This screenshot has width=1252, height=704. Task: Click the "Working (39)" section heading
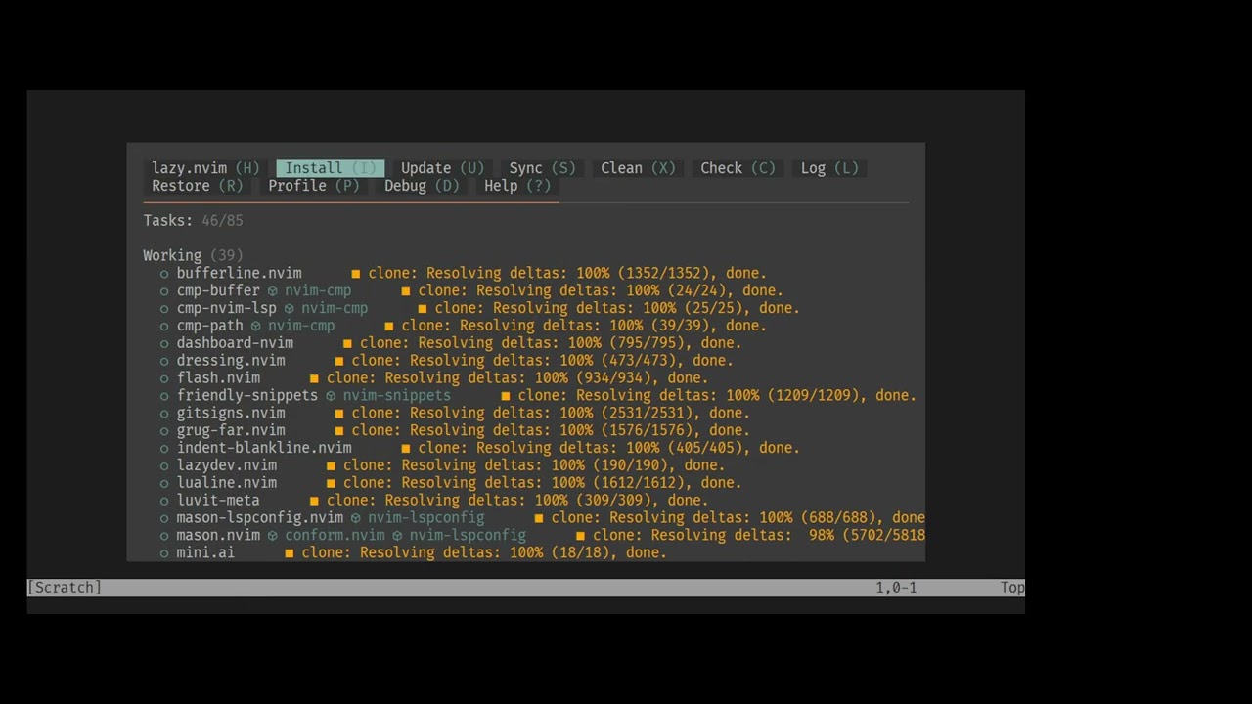coord(194,255)
